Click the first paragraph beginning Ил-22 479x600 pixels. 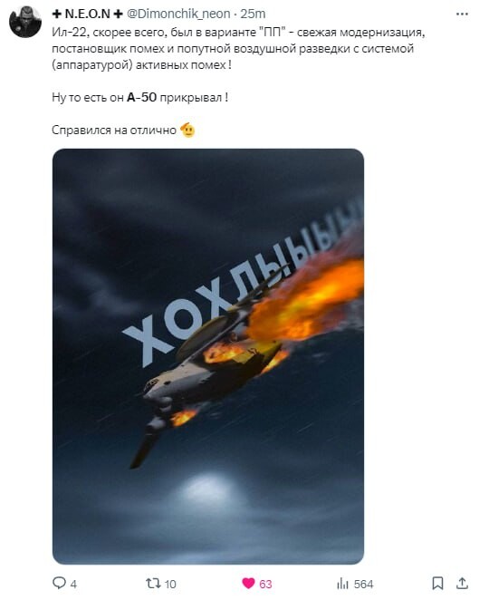click(238, 49)
